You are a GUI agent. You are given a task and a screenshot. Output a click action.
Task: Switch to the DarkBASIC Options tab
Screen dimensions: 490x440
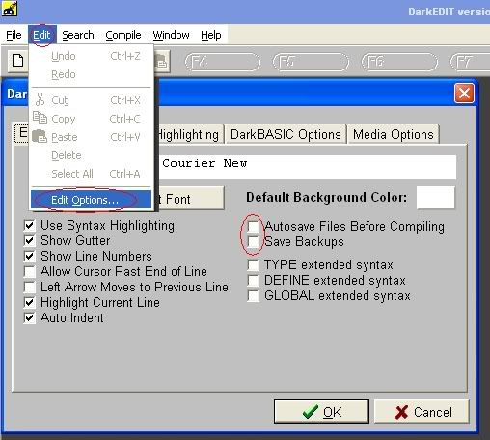click(286, 134)
